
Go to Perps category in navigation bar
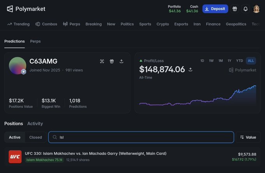(x=71, y=24)
